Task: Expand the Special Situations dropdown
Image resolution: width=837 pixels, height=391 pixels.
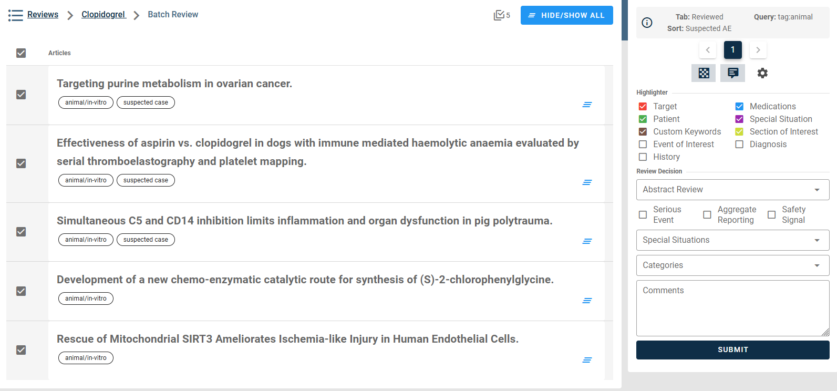Action: point(732,240)
